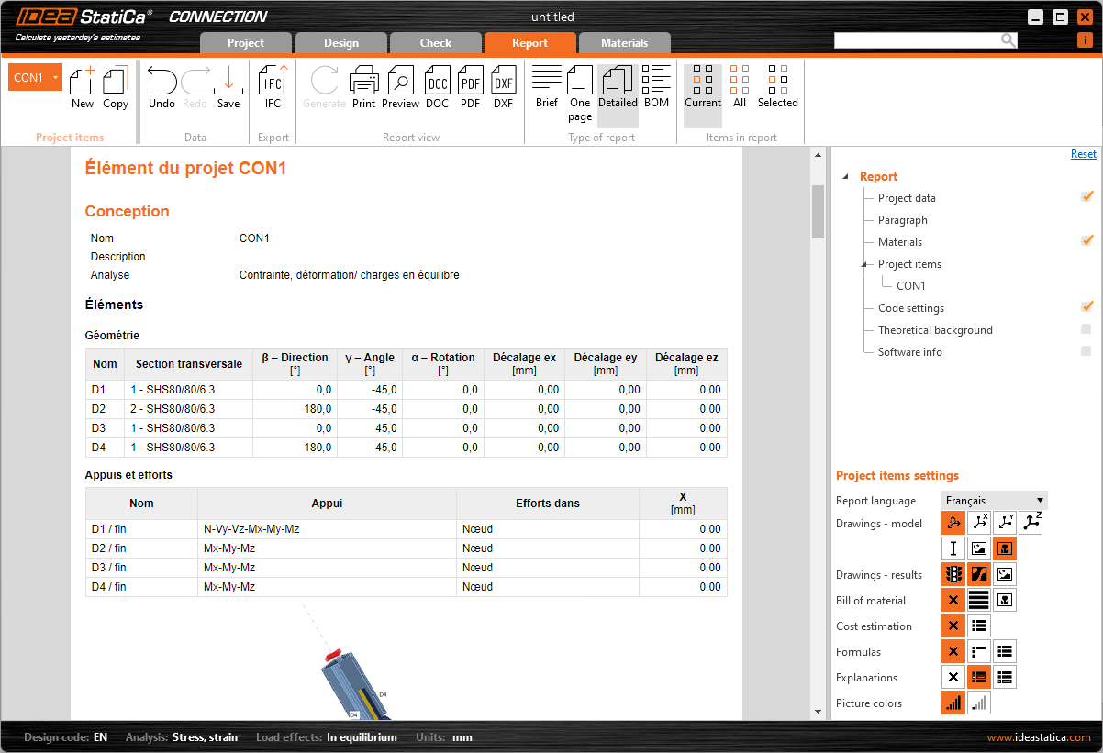This screenshot has width=1103, height=753.
Task: Click the Reset link
Action: (x=1083, y=154)
